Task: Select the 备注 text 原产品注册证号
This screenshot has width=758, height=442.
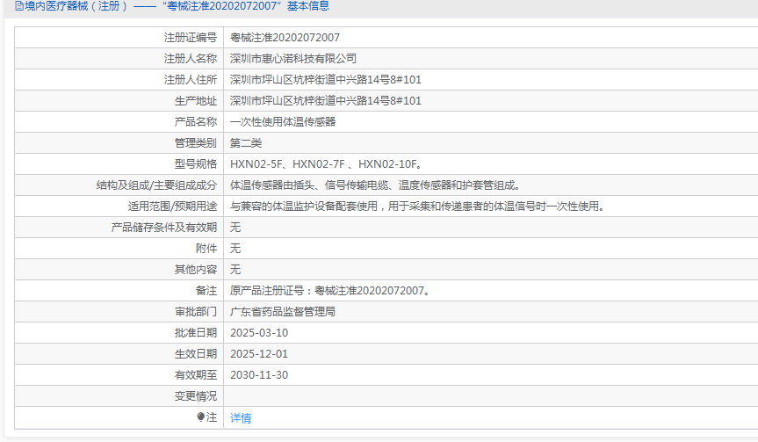Action: pos(329,291)
